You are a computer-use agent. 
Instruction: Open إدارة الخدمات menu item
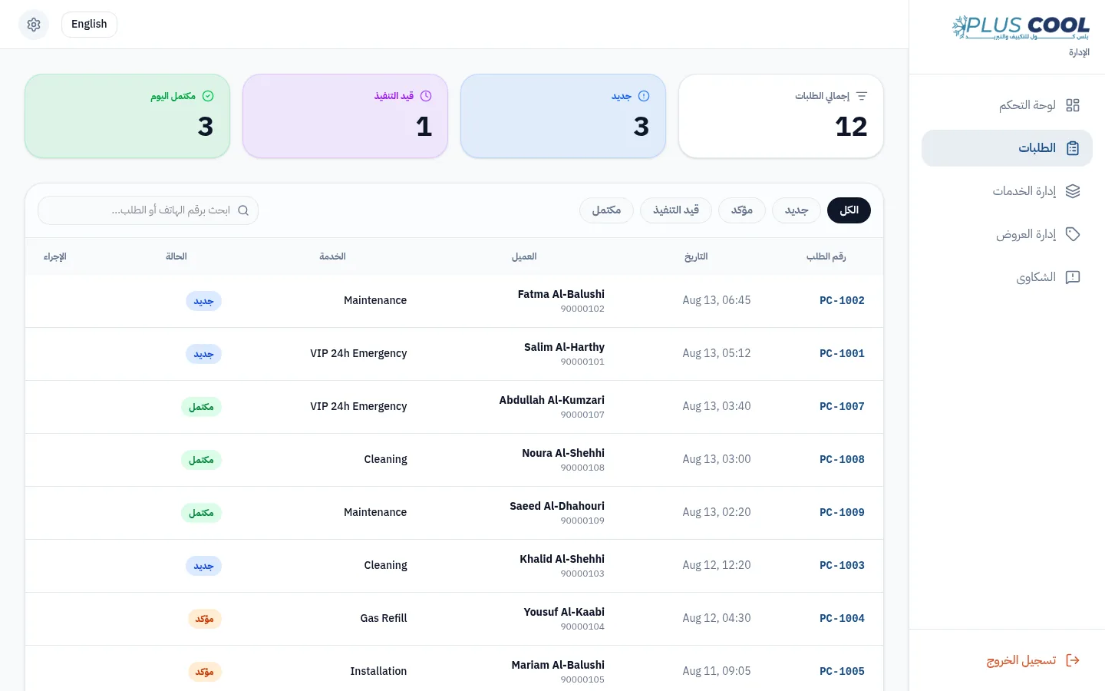click(1007, 191)
